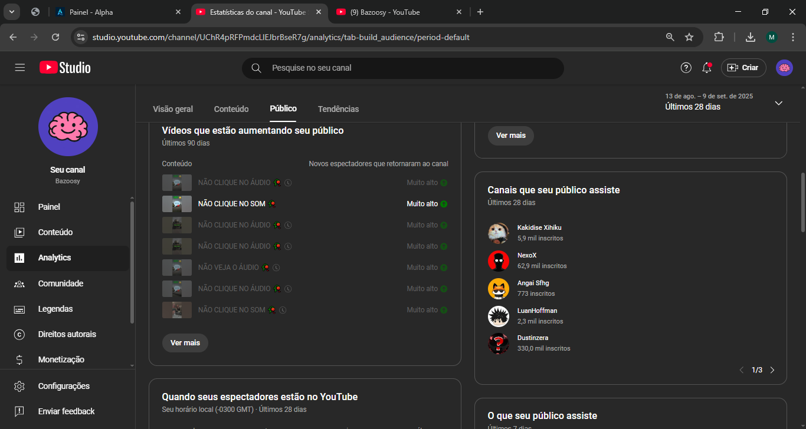
Task: Switch to the Tendências tab
Action: (338, 109)
